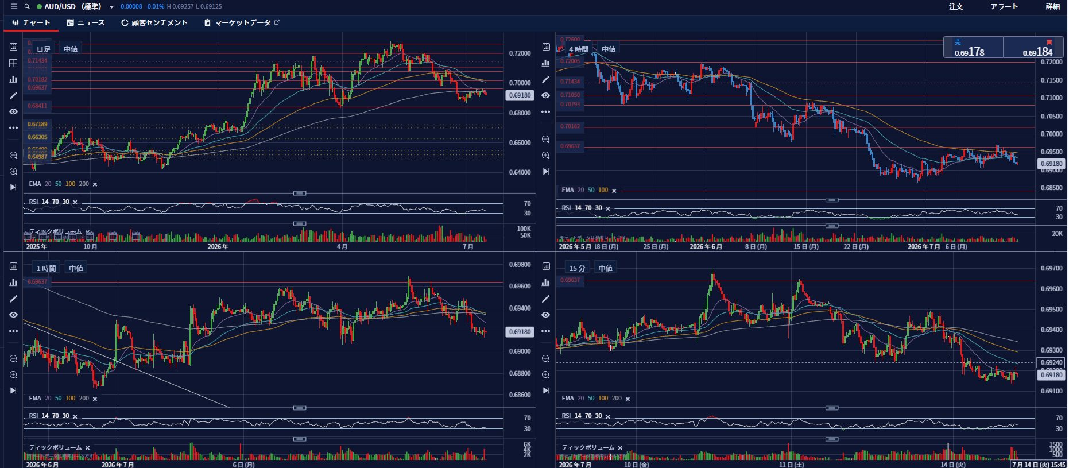Expand the AUD/USD instrument dropdown arrow
This screenshot has height=468, width=1069.
pos(112,7)
